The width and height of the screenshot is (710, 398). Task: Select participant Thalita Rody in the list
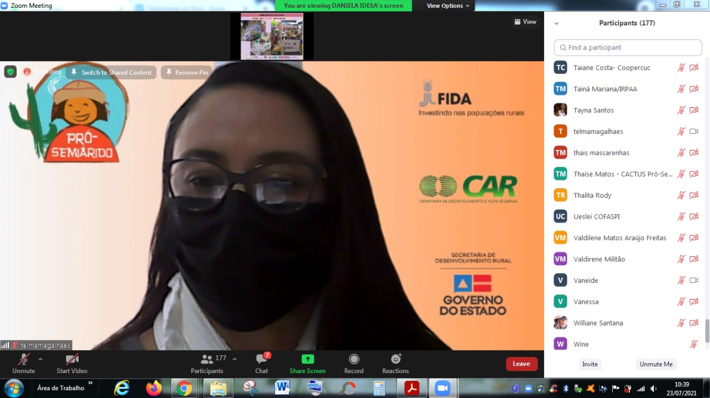pos(592,195)
